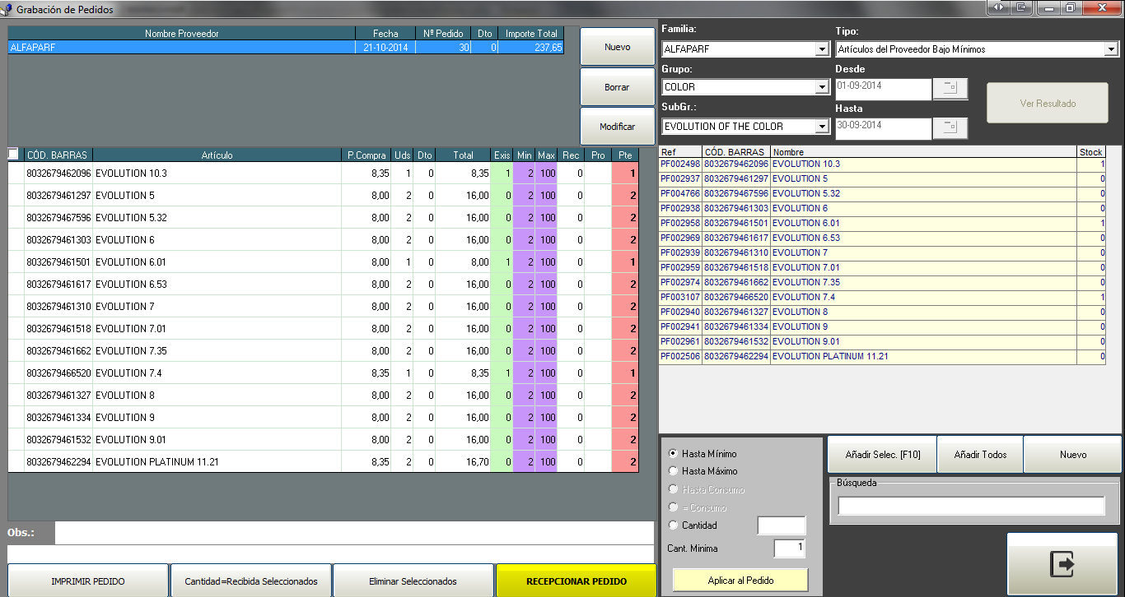Open the Tipo dropdown list
1125x597 pixels.
[1111, 49]
